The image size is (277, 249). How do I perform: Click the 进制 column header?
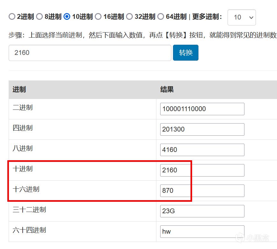coord(19,90)
